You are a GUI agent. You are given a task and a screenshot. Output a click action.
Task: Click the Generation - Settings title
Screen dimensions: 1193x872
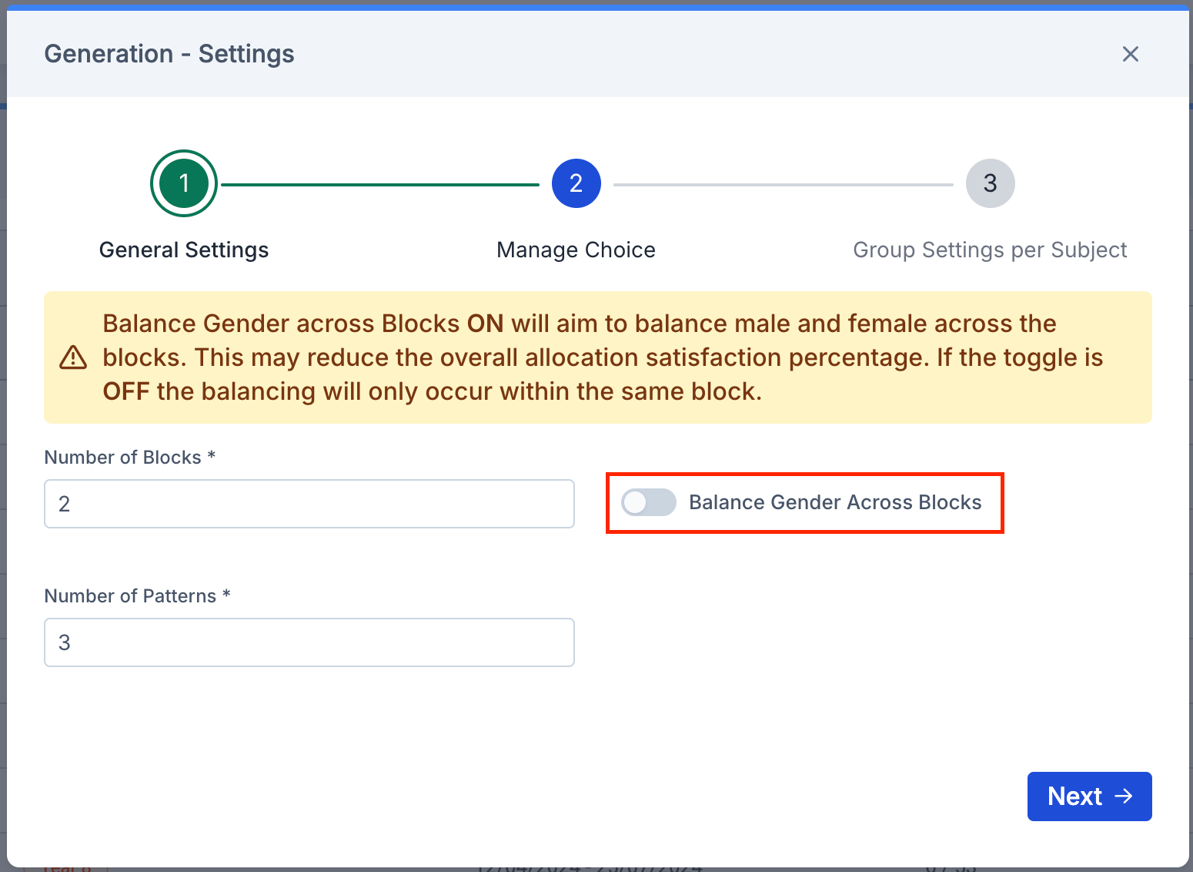(x=169, y=54)
